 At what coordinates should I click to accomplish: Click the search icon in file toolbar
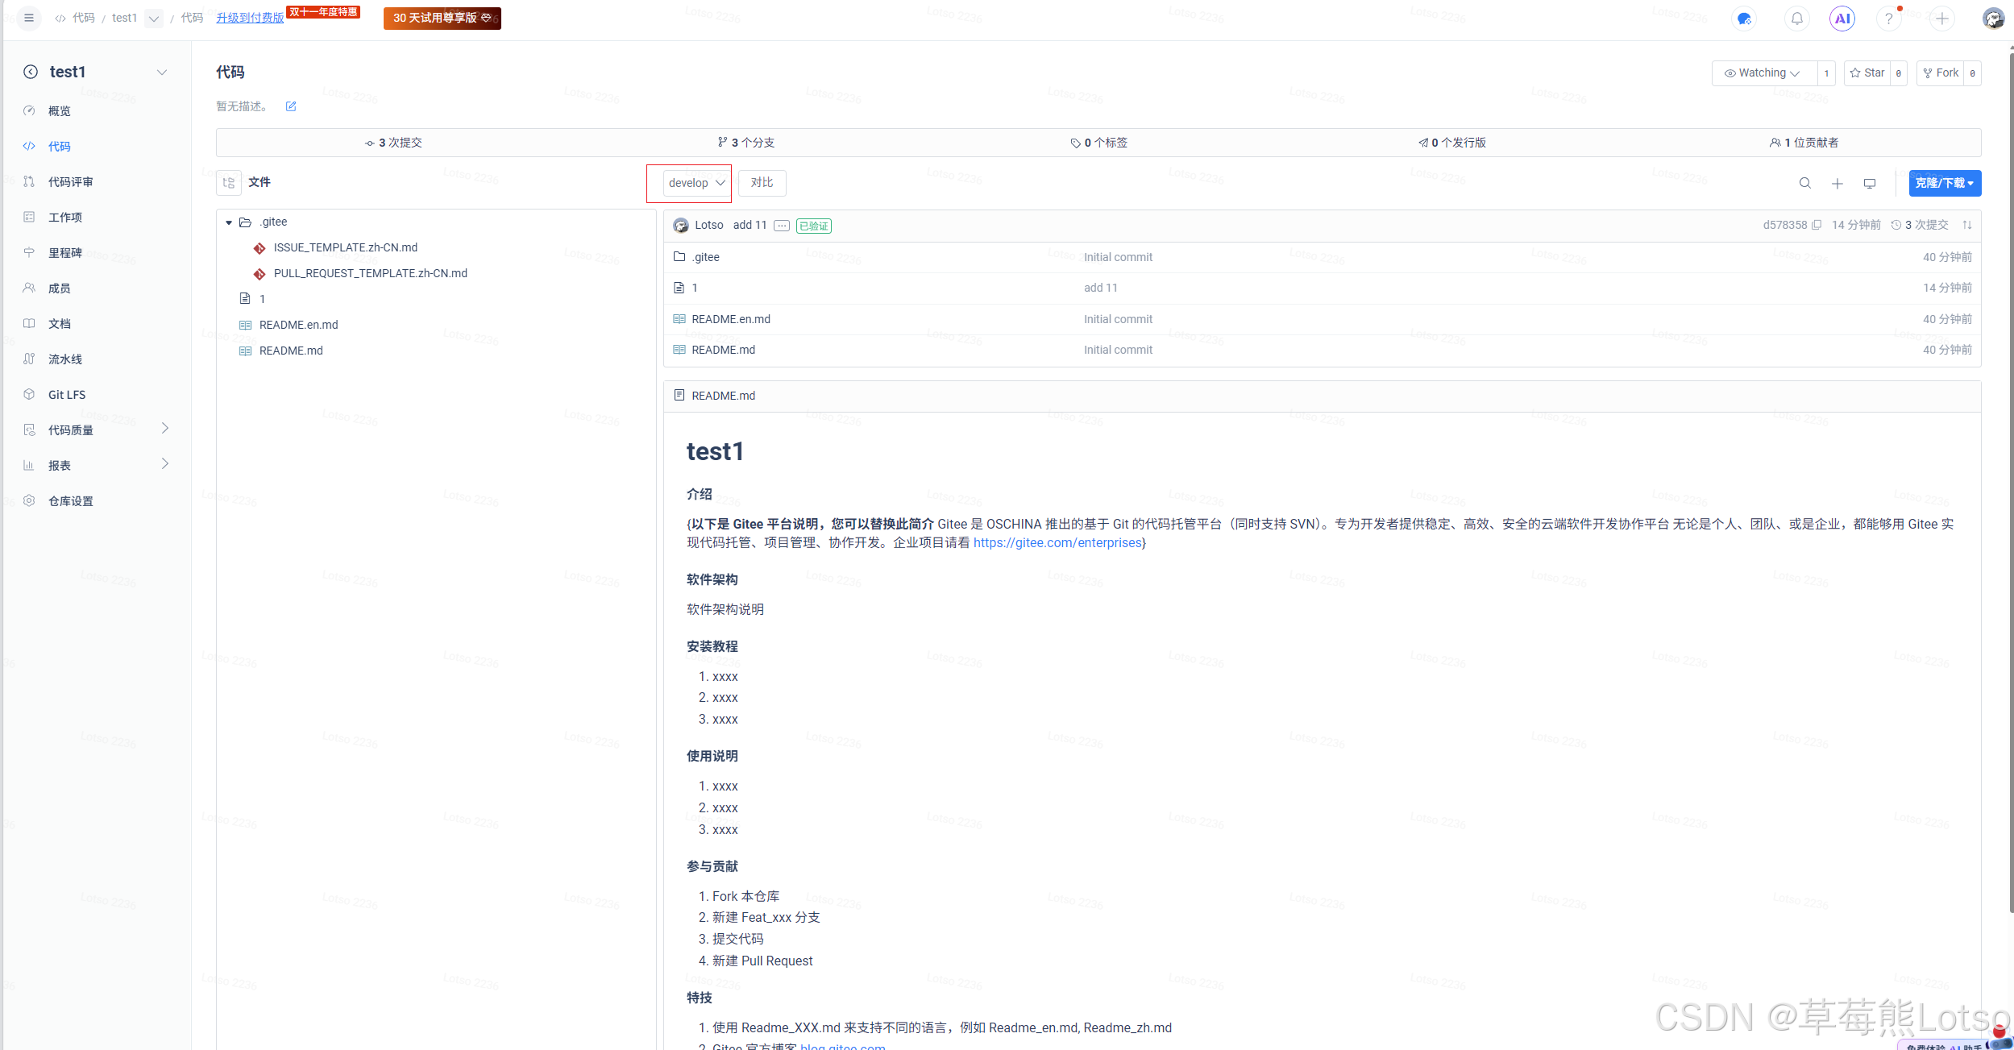(x=1805, y=184)
